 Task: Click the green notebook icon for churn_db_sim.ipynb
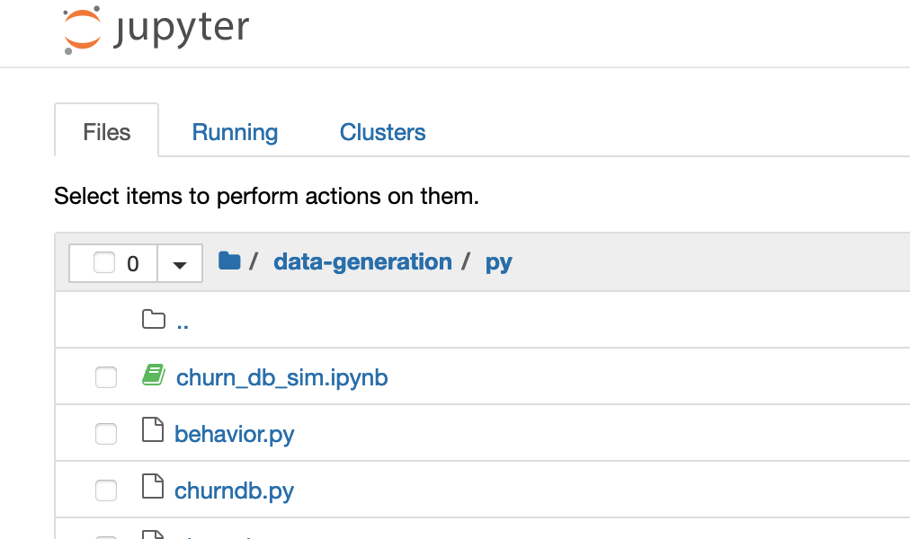[x=154, y=375]
